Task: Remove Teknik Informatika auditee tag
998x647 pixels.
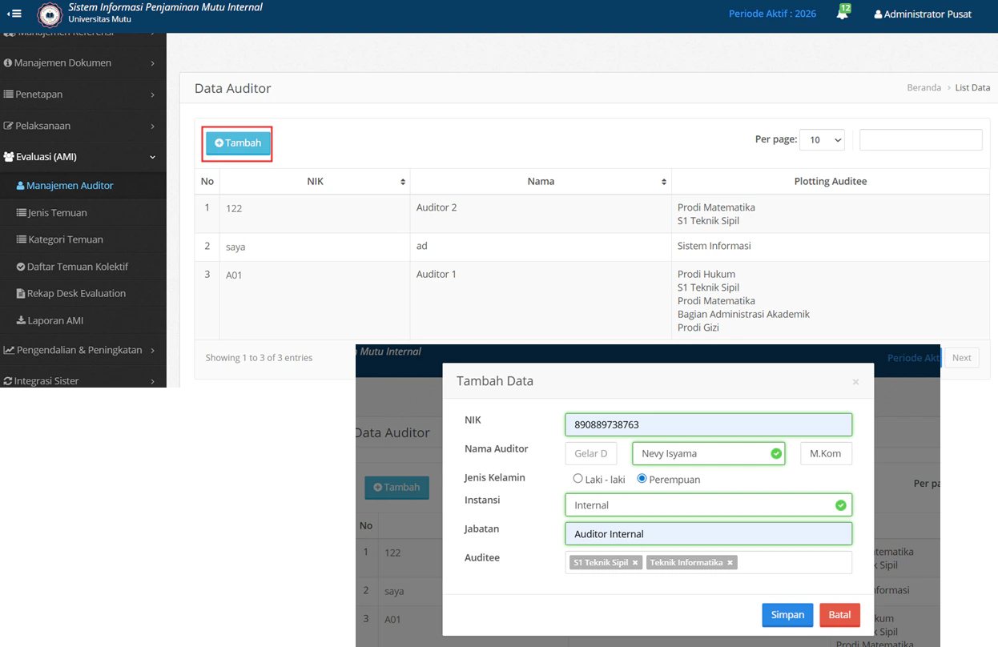Action: (x=730, y=563)
